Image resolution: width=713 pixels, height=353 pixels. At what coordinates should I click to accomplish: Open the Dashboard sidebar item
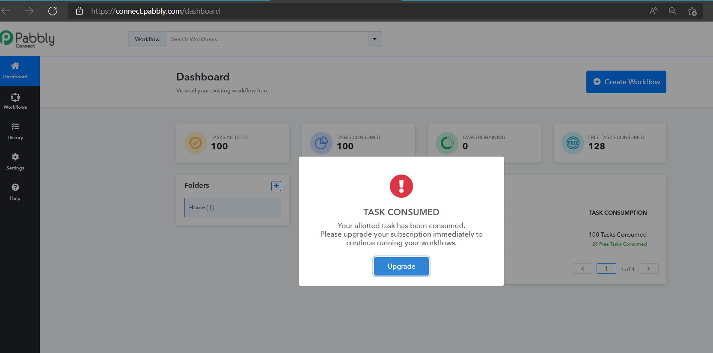pyautogui.click(x=15, y=71)
